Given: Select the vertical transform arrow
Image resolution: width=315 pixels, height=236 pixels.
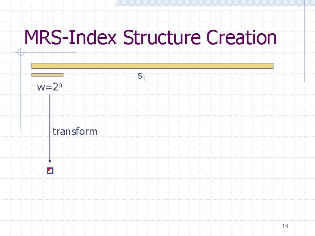Looking at the screenshot, I should (x=50, y=128).
